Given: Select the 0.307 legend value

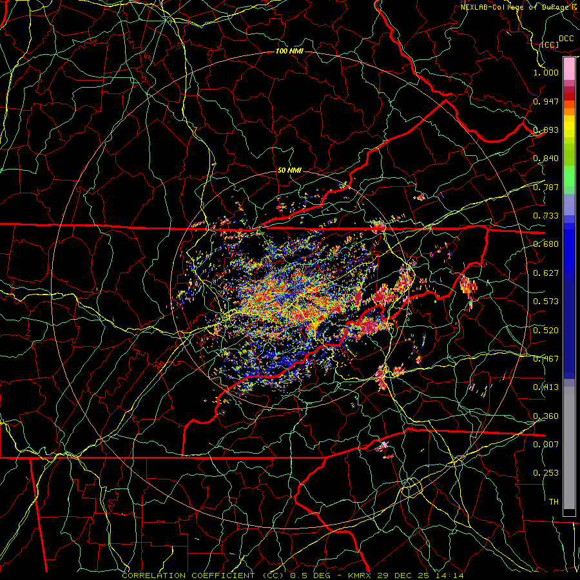Looking at the screenshot, I should (x=546, y=444).
